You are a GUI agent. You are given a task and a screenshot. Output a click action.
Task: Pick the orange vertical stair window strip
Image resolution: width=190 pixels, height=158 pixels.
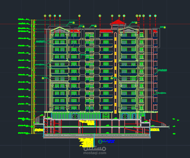pos(115,73)
